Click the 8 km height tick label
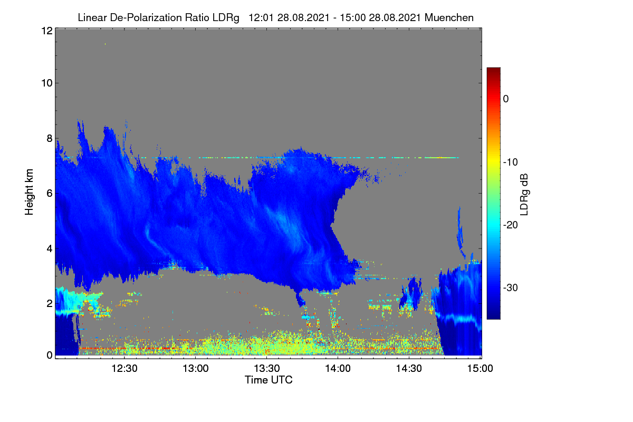The width and height of the screenshot is (633, 422). [50, 138]
